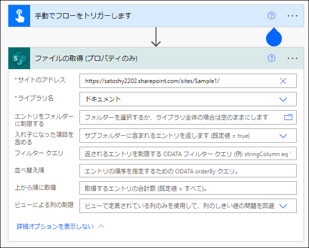
Task: Select the 手動でフローをトリガーします step title
Action: click(83, 16)
